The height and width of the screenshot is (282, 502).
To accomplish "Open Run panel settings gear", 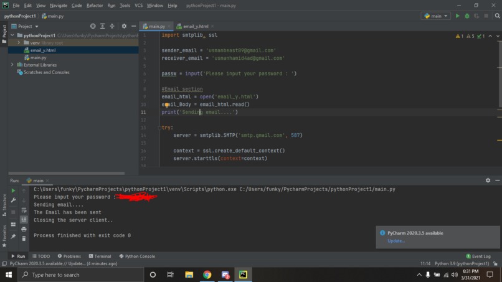I will [x=488, y=181].
